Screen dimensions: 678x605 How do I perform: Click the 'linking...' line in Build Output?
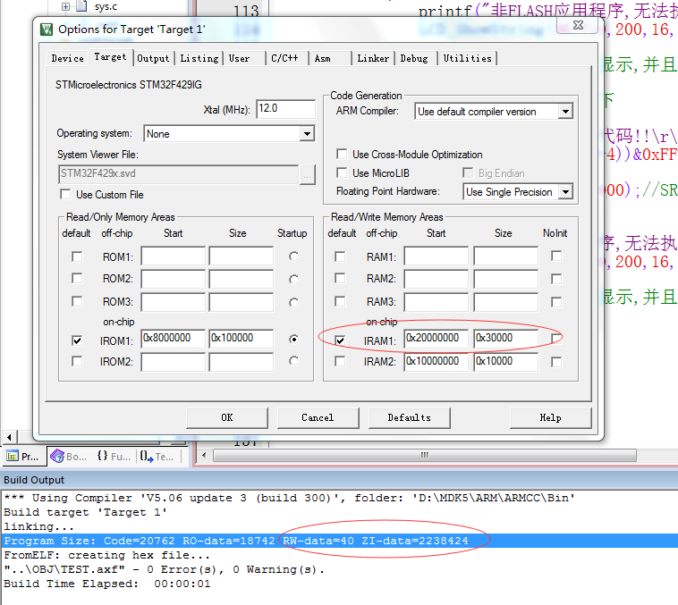39,526
